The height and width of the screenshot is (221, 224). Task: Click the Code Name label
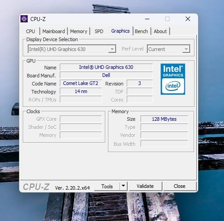pos(44,84)
